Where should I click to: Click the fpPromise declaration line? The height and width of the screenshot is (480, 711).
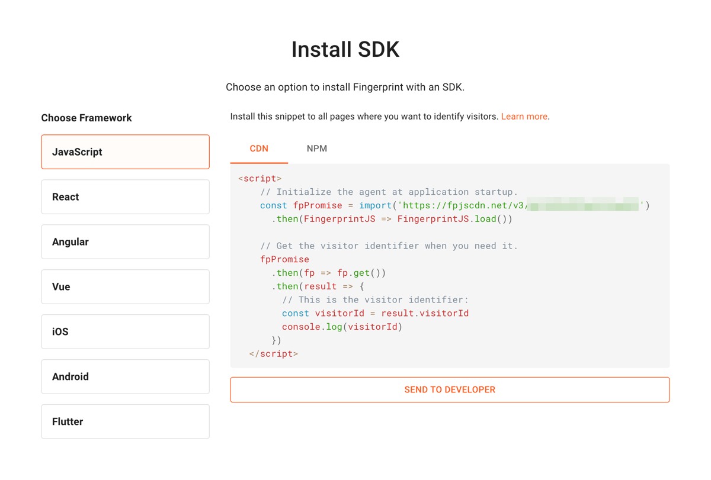click(332, 205)
